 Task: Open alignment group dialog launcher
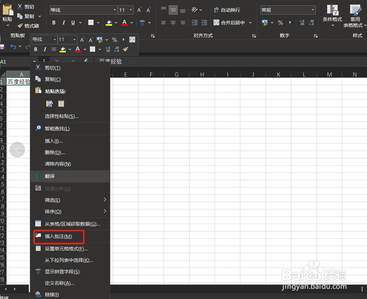click(x=254, y=36)
